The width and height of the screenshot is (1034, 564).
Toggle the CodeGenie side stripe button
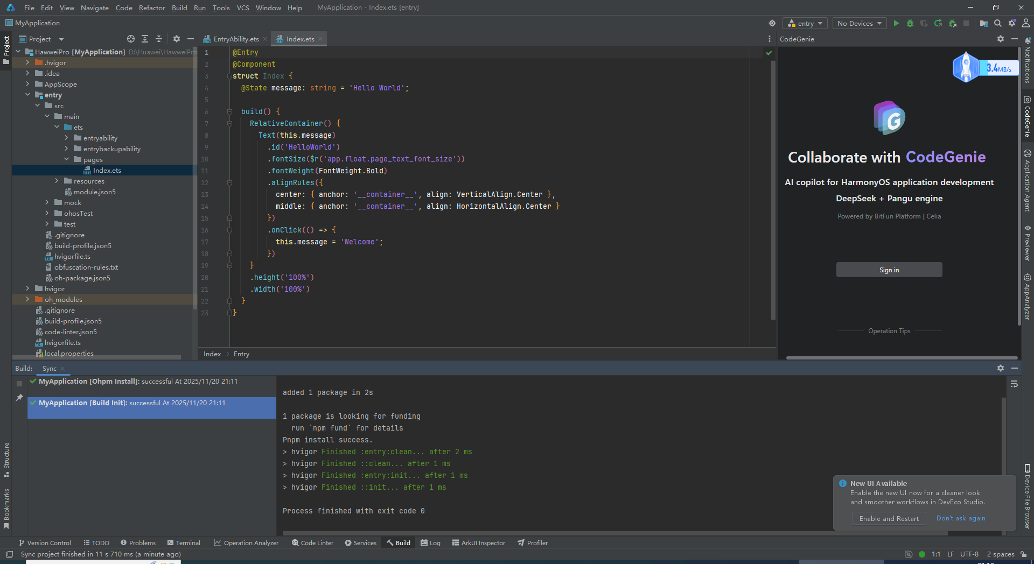coord(1028,116)
